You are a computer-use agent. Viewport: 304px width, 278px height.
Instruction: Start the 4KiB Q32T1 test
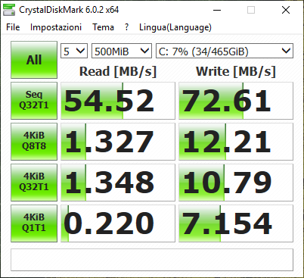34,183
